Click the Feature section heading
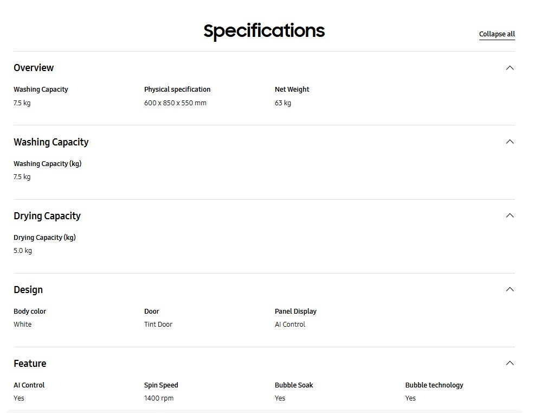 tap(30, 364)
